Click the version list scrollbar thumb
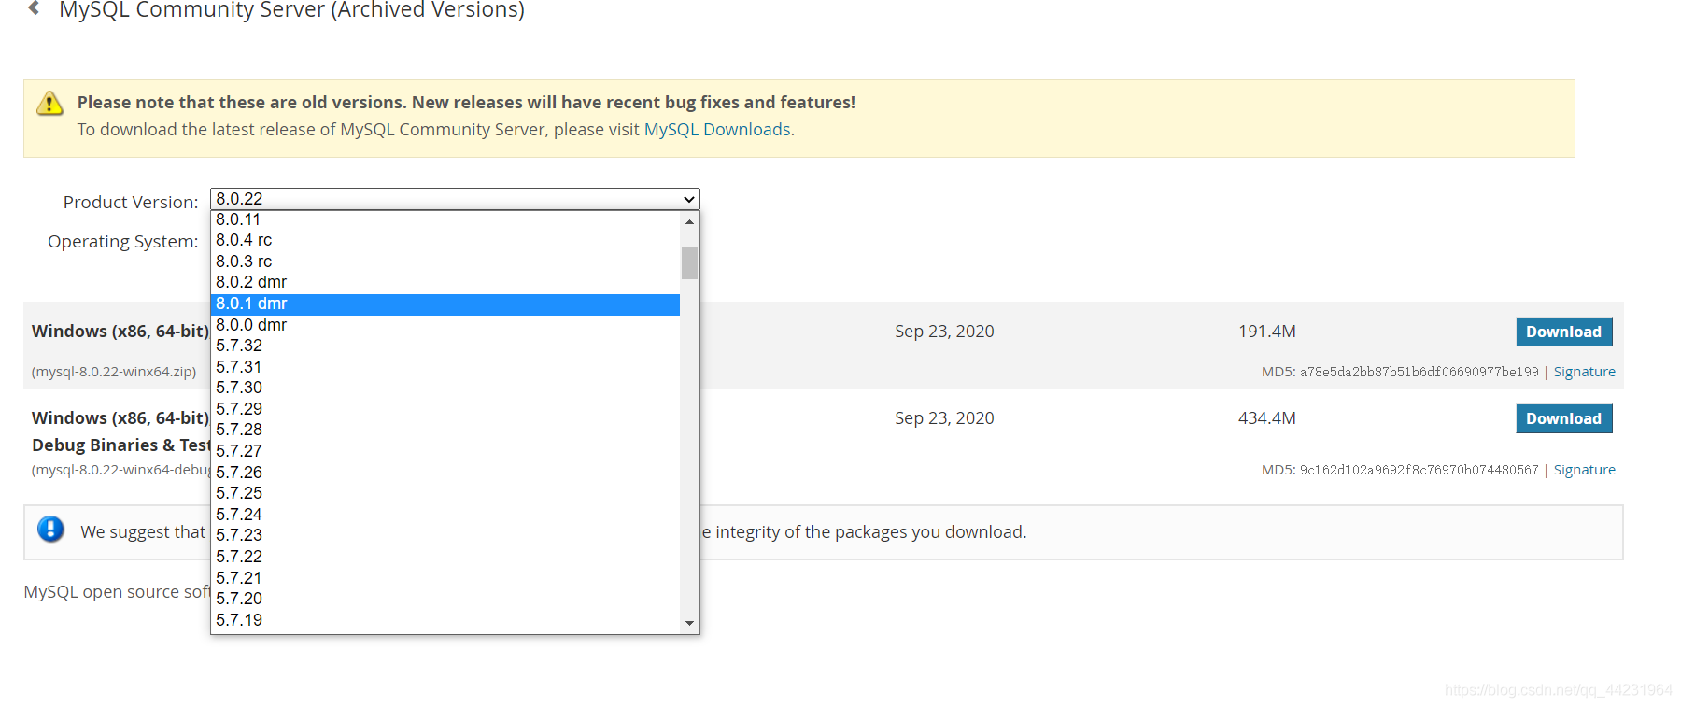Image resolution: width=1681 pixels, height=707 pixels. click(x=689, y=263)
